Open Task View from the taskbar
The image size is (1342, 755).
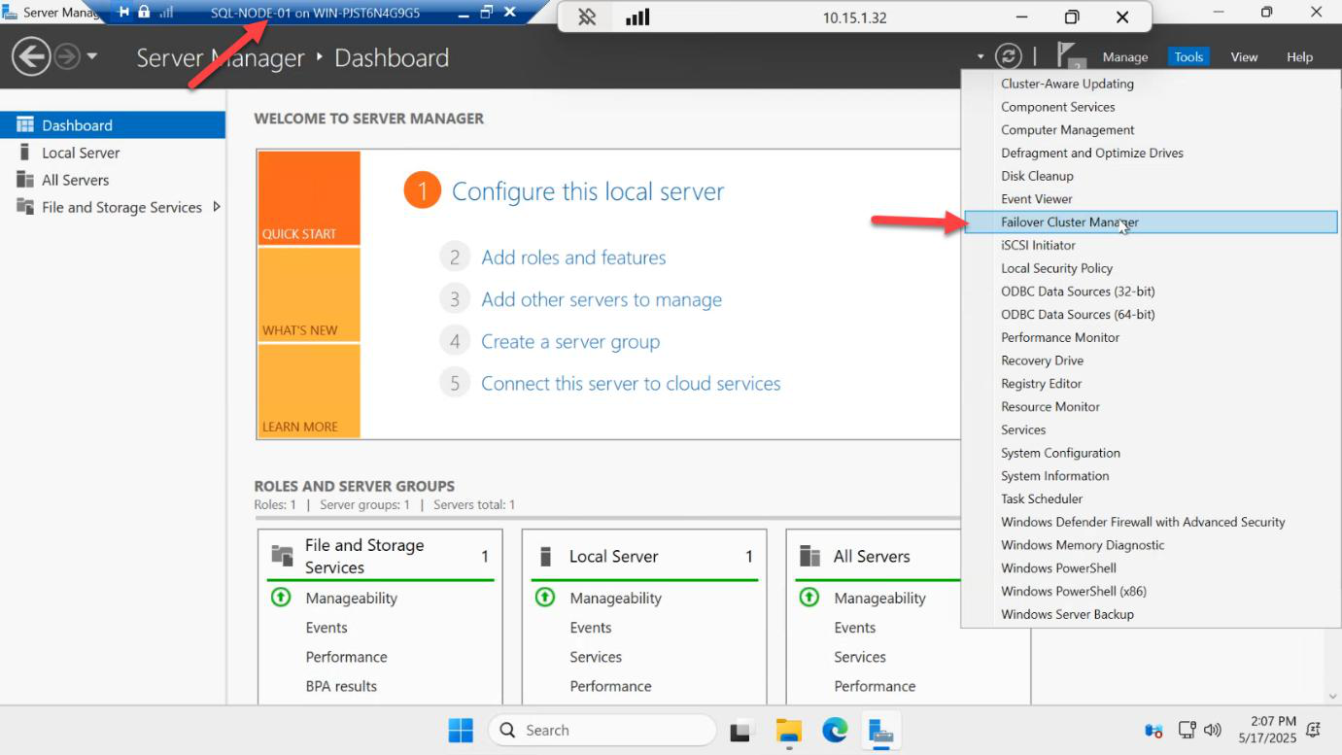coord(742,731)
